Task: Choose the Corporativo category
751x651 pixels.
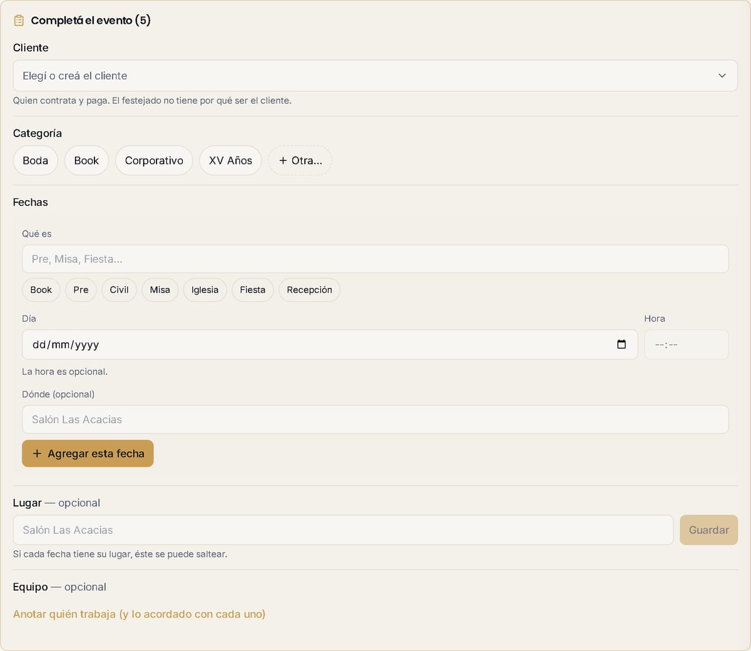Action: pyautogui.click(x=154, y=160)
